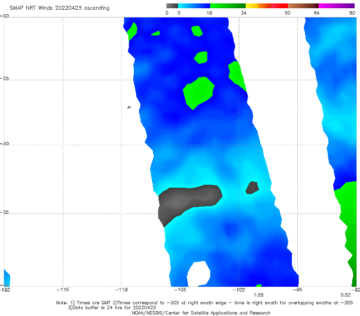360x316 pixels.
Task: Click the brown segment of the color bar
Action: pyautogui.click(x=303, y=6)
